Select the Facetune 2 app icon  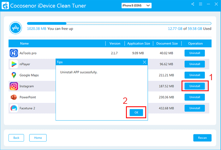(x=14, y=108)
